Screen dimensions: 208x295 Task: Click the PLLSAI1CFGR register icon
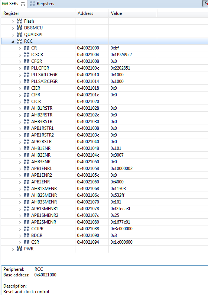(26, 75)
